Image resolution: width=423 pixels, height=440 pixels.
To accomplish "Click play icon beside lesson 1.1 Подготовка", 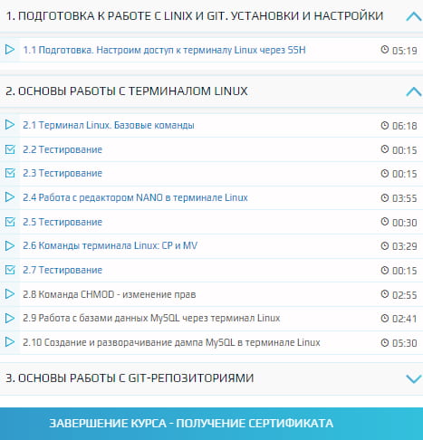I will (10, 49).
